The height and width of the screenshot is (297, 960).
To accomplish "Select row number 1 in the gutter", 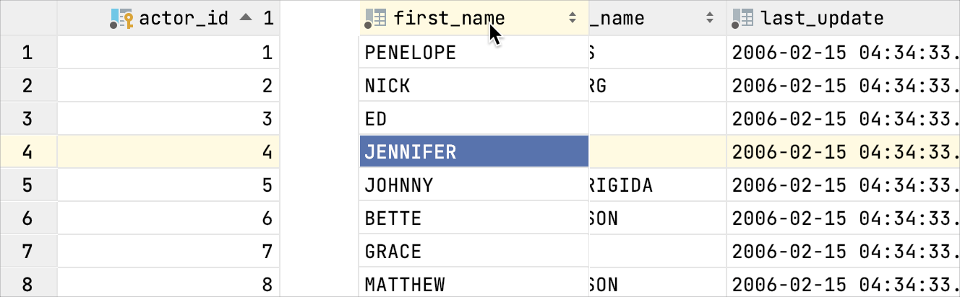I will pyautogui.click(x=27, y=52).
